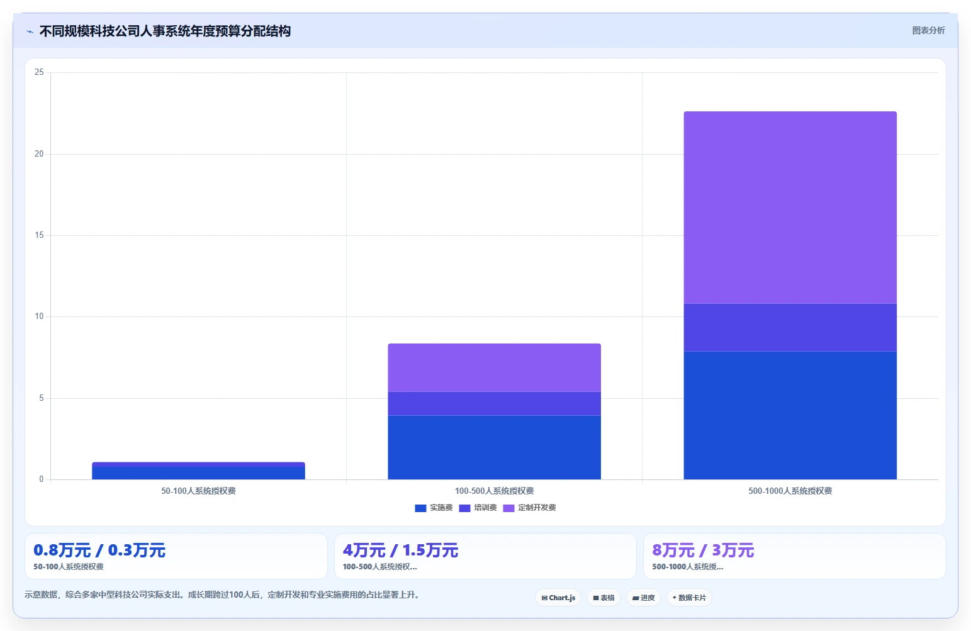This screenshot has height=631, width=971.
Task: Switch to the 进度 tag
Action: 643,598
